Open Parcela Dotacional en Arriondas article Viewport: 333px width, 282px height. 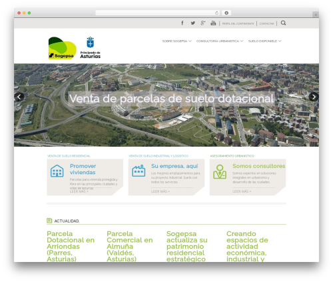point(71,246)
